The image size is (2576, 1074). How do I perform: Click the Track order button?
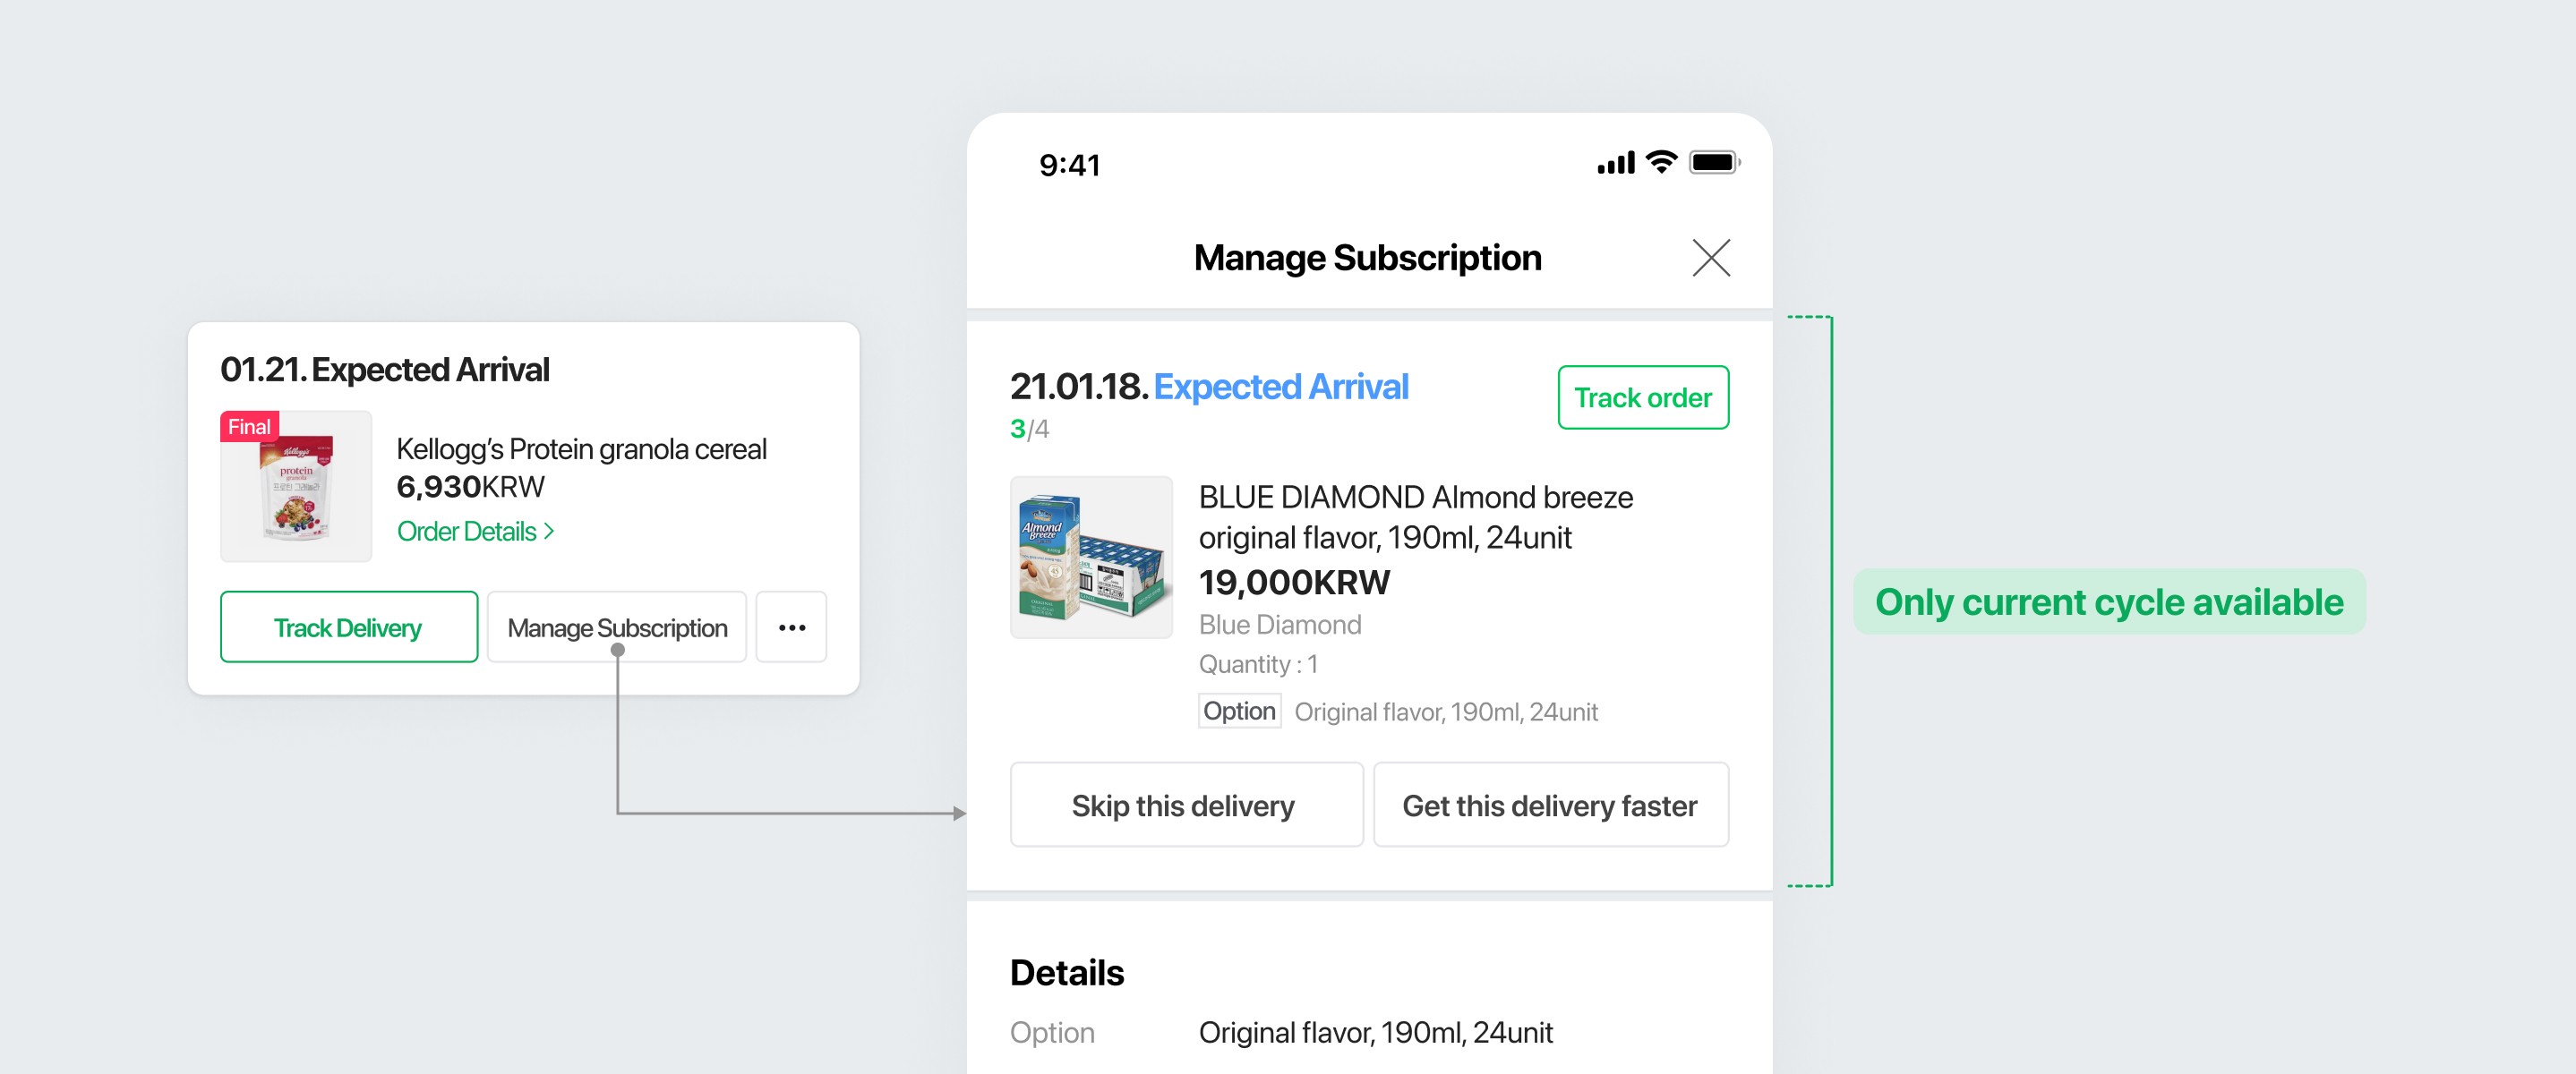click(x=1642, y=398)
